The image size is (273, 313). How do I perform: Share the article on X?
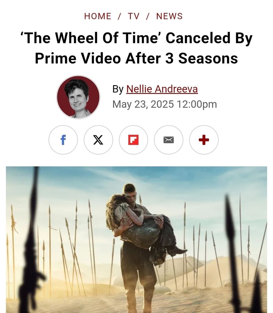coord(98,140)
